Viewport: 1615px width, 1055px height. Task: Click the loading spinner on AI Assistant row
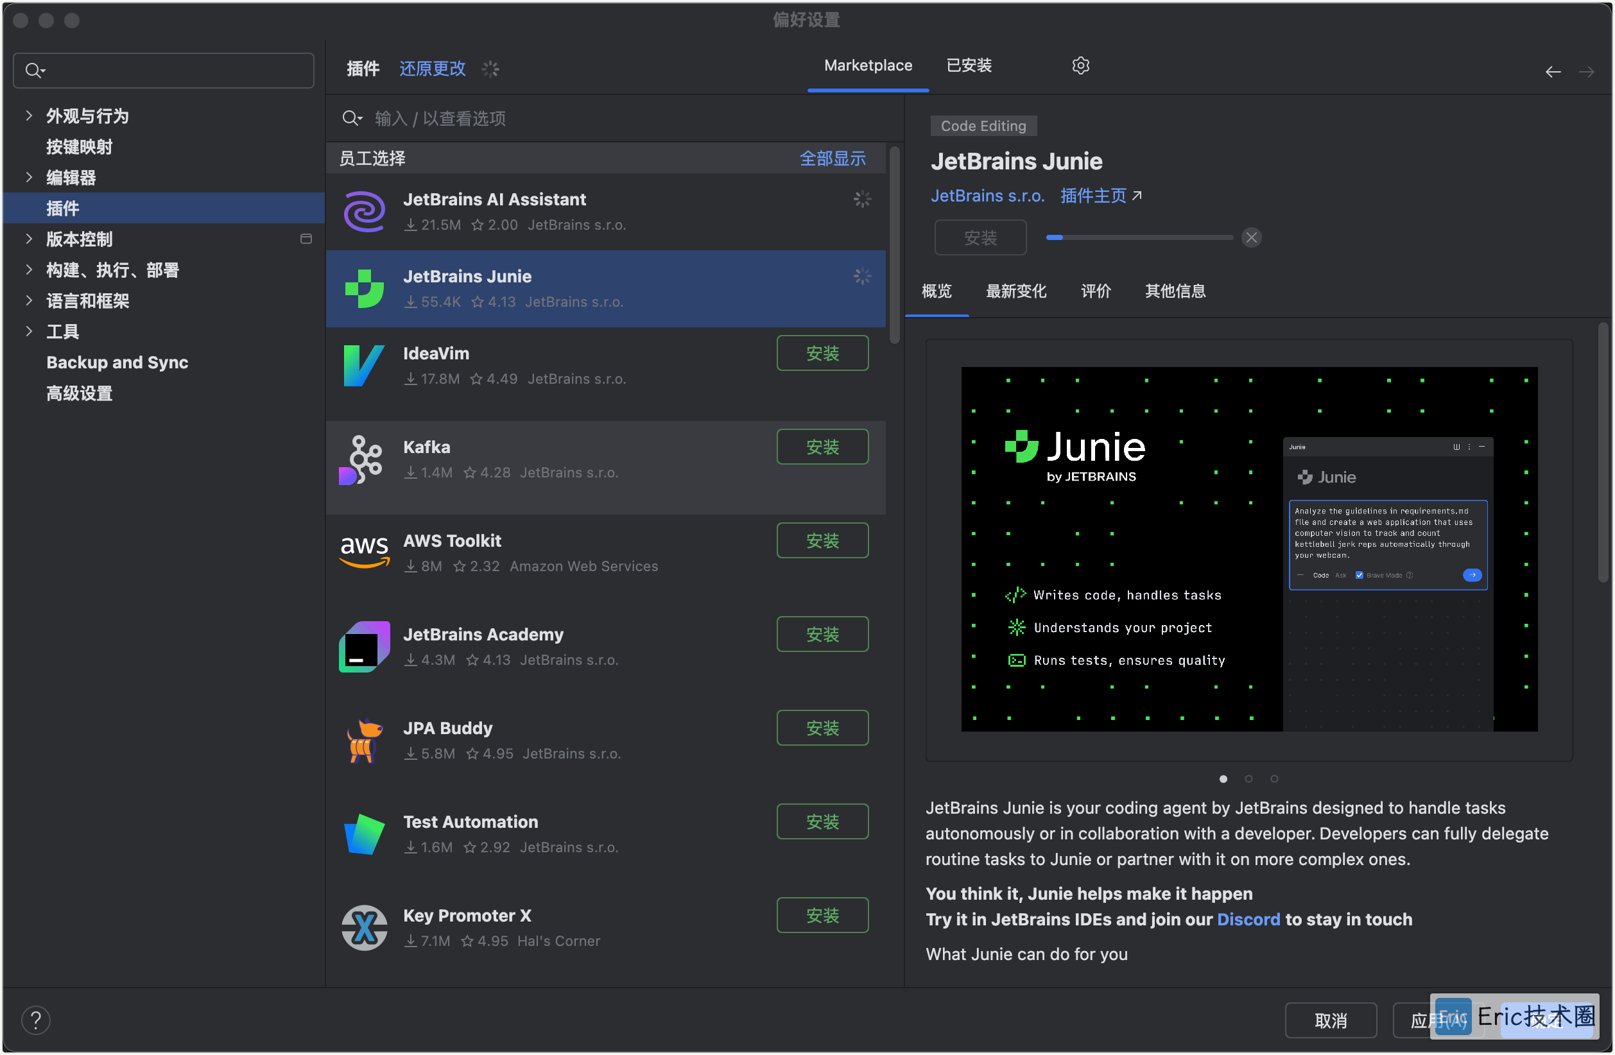[862, 199]
